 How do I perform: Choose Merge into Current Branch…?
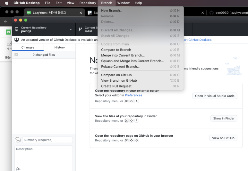(x=141, y=55)
